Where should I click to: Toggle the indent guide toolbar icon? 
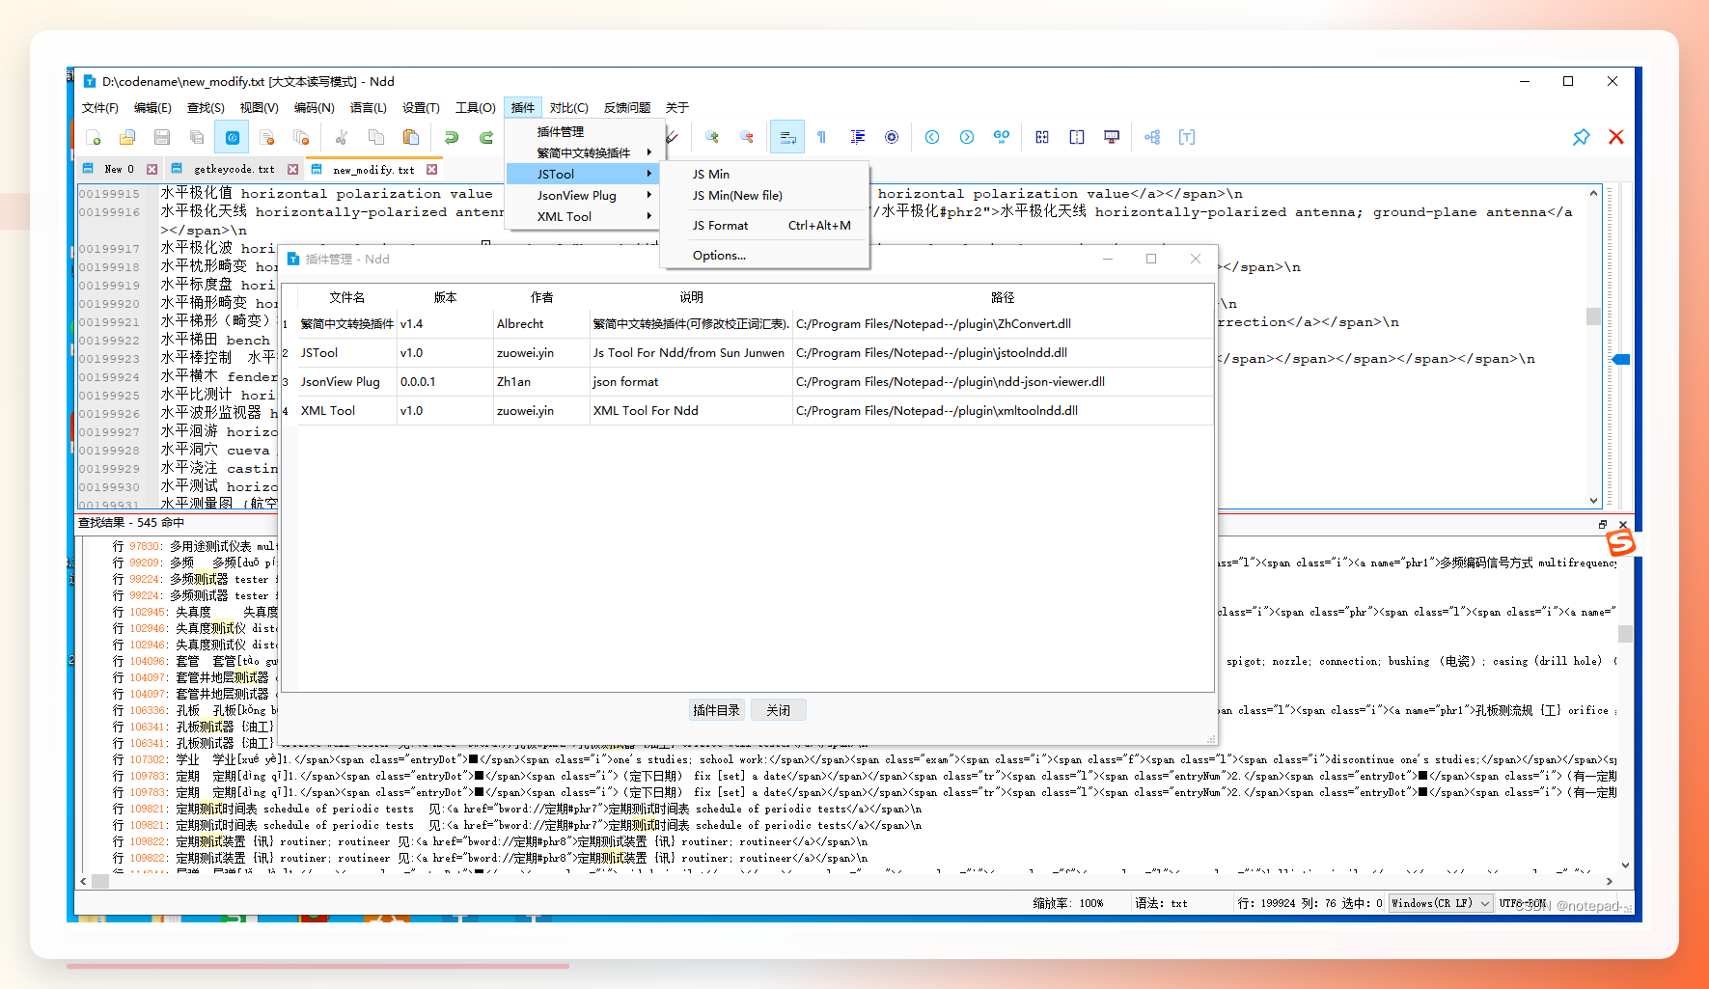[x=857, y=137]
